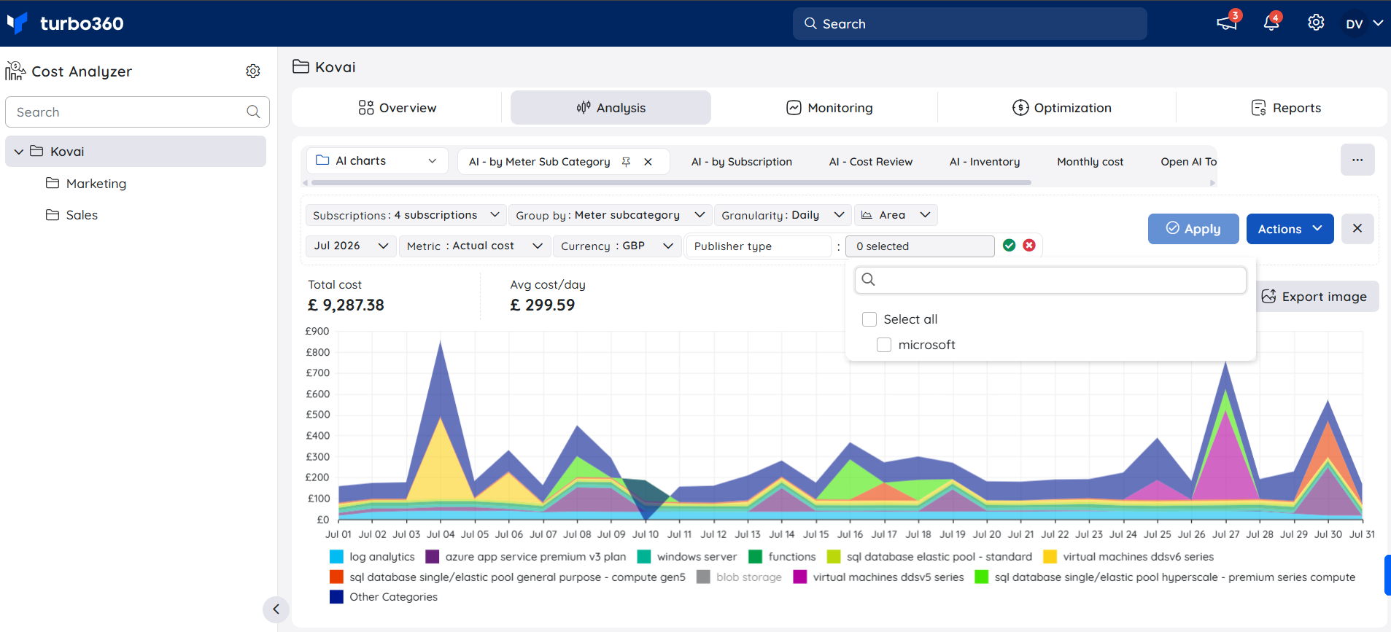
Task: Open the Subscriptions dropdown
Action: click(406, 215)
